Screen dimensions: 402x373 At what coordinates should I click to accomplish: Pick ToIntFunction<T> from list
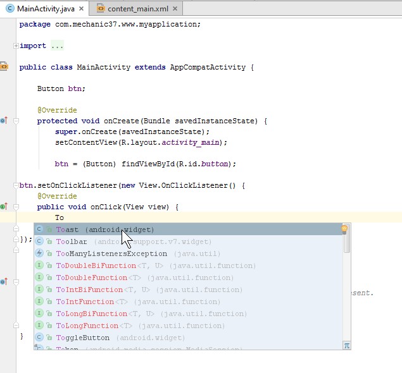(188, 302)
